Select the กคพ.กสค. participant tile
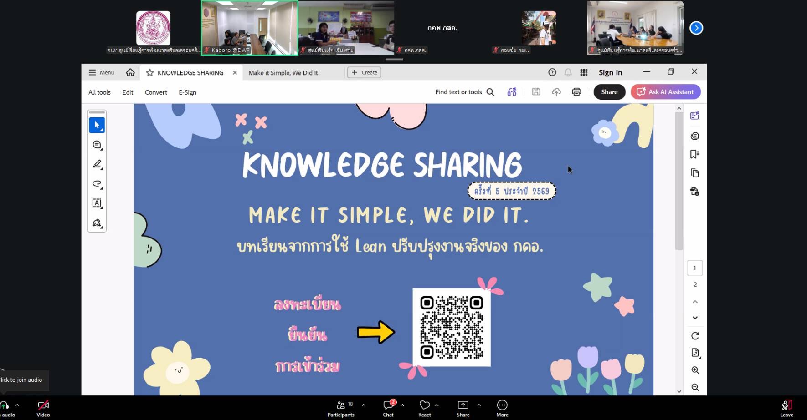Screen dimensions: 807x420 [442, 28]
